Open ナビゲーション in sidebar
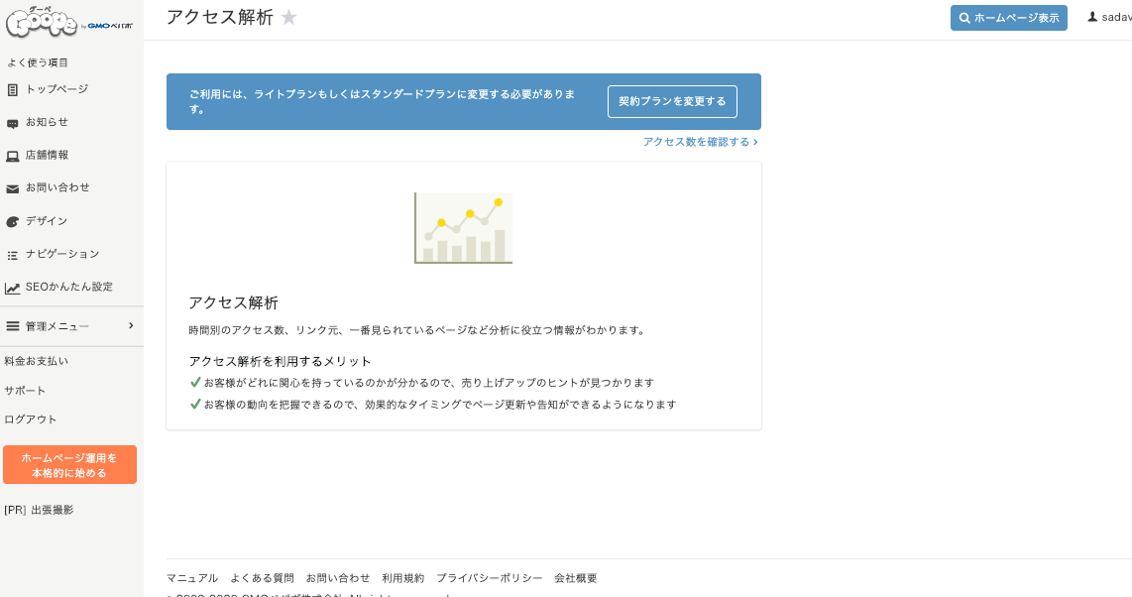 pyautogui.click(x=62, y=254)
